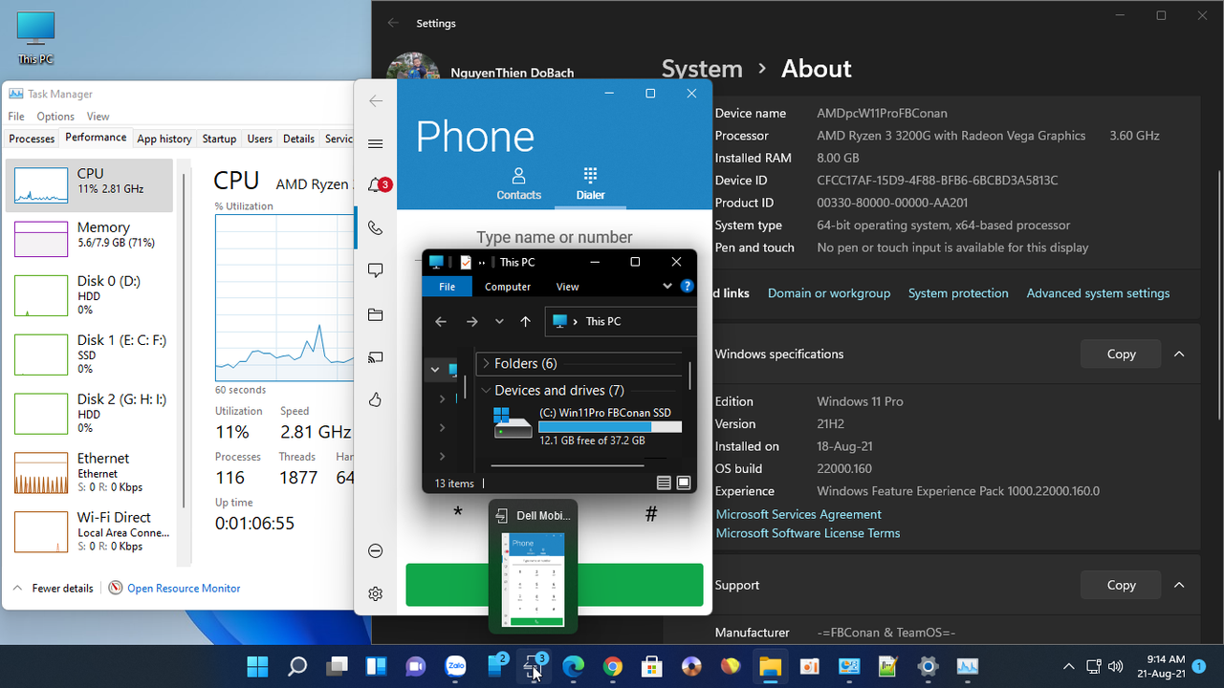
Task: Toggle Do Not Disturb in Phone sidebar
Action: pos(375,550)
